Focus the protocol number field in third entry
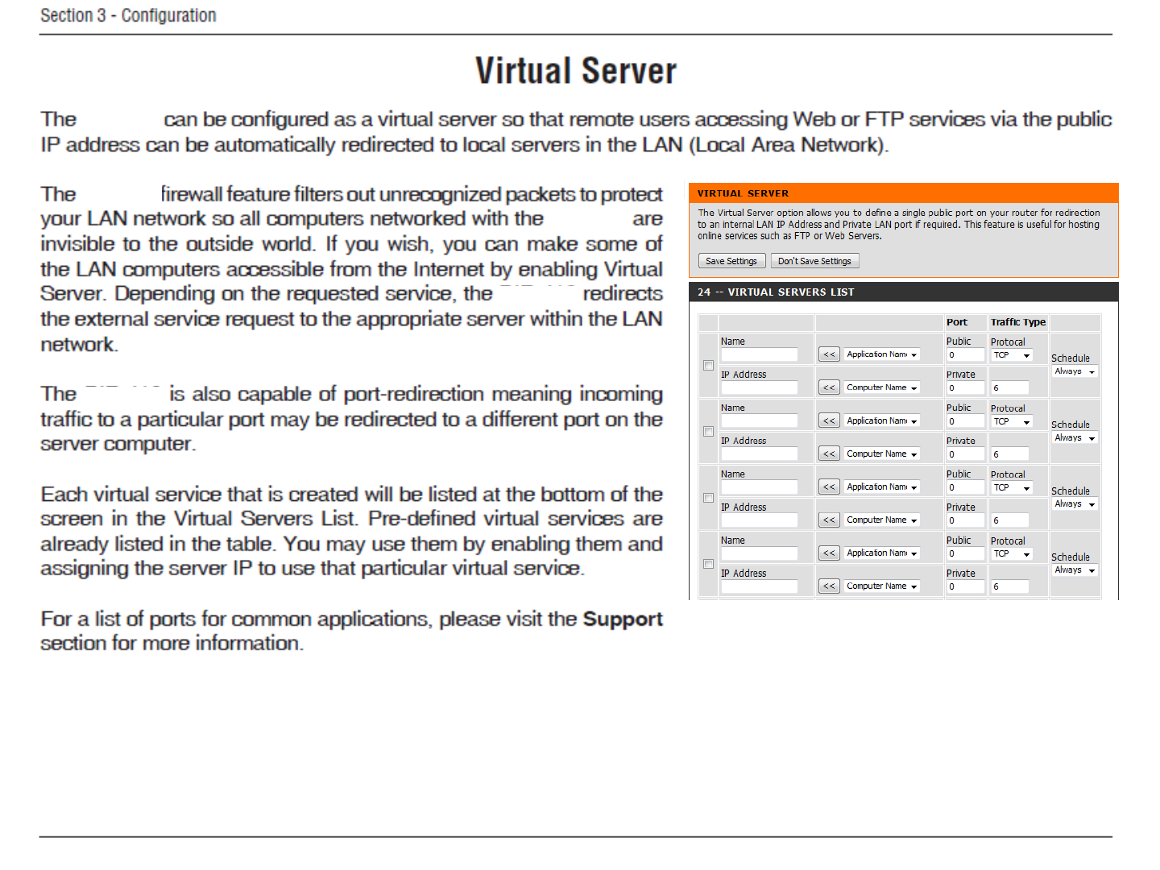This screenshot has width=1160, height=870. click(x=1009, y=520)
